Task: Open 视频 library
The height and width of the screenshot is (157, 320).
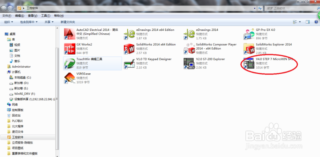Action: pos(15,45)
